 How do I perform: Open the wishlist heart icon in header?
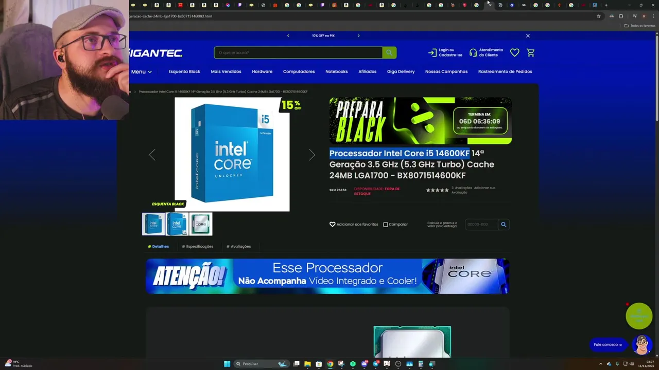514,52
